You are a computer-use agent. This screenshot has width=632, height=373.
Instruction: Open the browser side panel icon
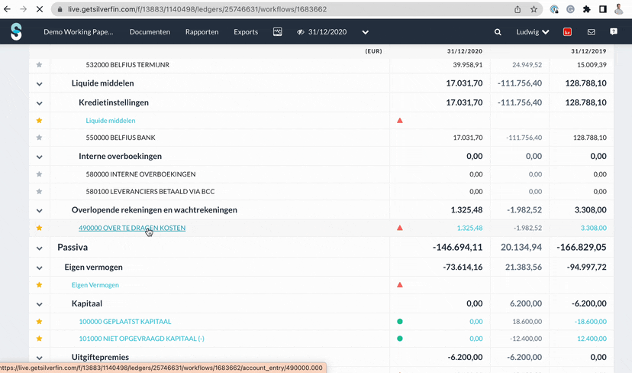602,9
